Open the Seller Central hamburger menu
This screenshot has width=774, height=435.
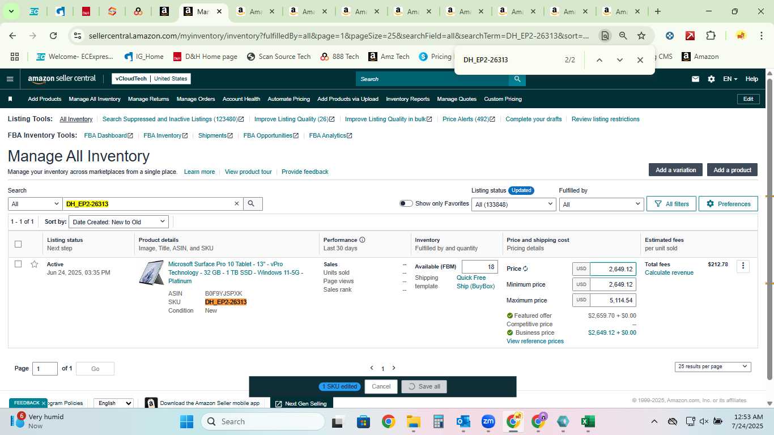[10, 79]
